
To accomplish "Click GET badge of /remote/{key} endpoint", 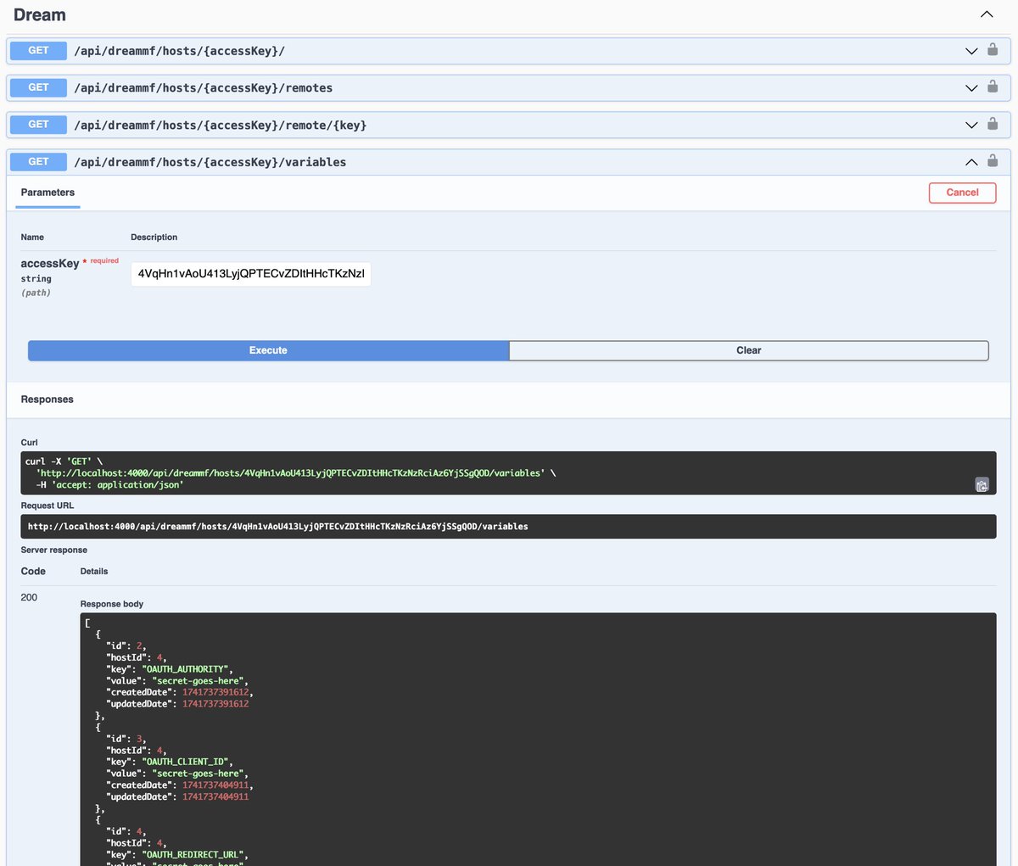I will (38, 125).
